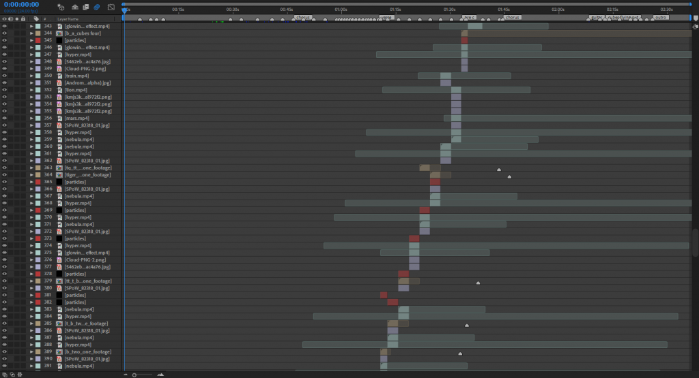Click the red label swatch of layer 365
Viewport: 699px width, 378px height.
coord(38,182)
